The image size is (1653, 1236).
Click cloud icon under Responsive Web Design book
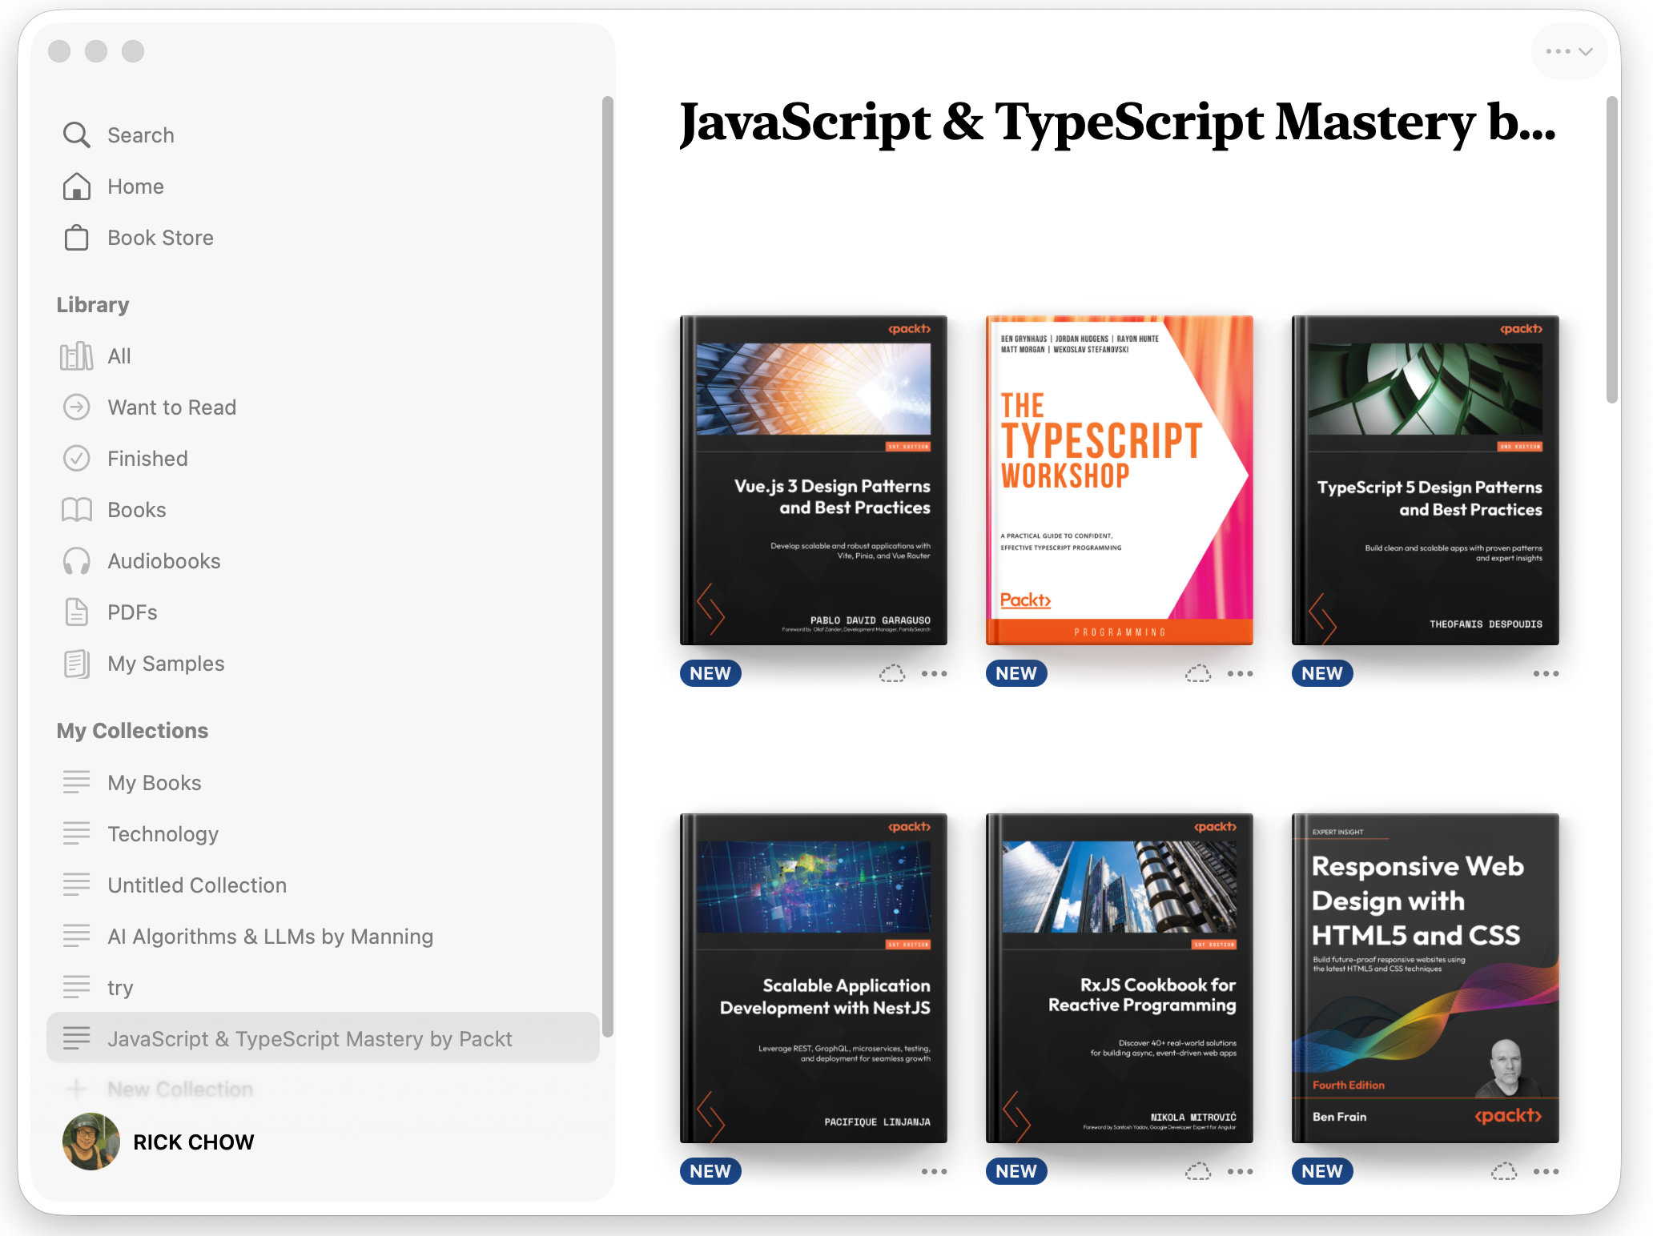point(1504,1172)
